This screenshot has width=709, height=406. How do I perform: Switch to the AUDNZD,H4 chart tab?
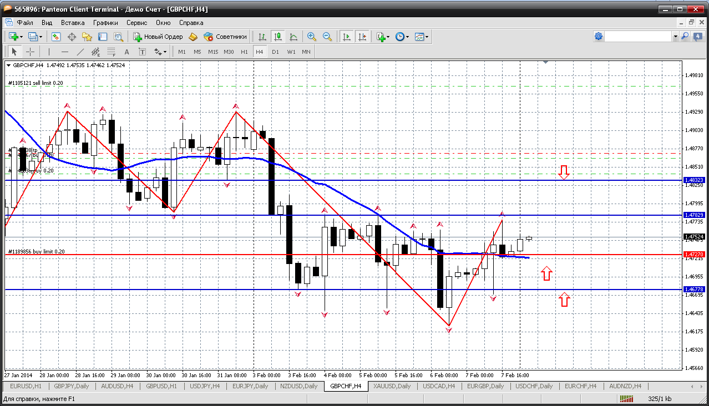coord(625,386)
